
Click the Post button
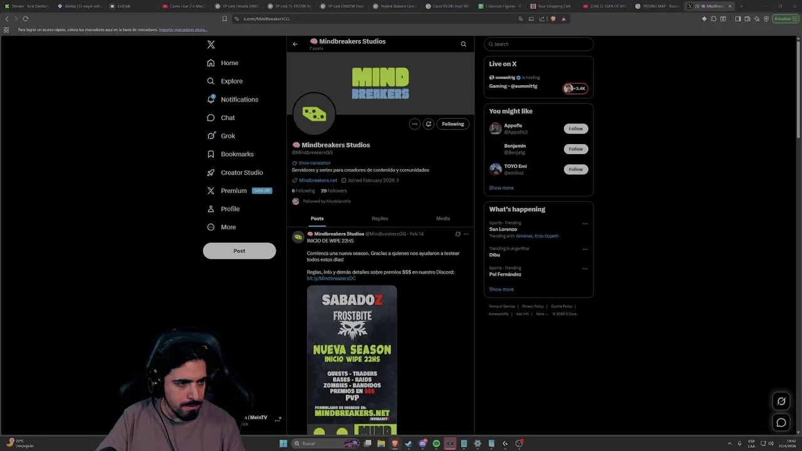(239, 251)
